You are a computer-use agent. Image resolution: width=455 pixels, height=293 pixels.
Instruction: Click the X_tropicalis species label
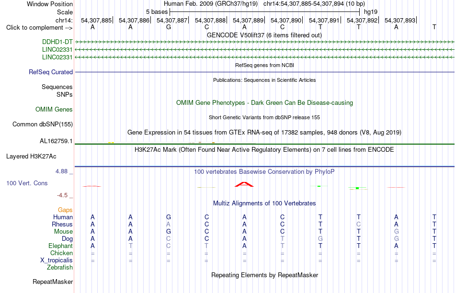[57, 260]
